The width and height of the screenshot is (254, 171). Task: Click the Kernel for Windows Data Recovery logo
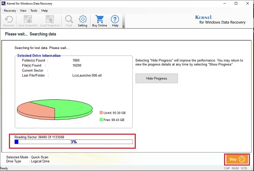[220, 20]
